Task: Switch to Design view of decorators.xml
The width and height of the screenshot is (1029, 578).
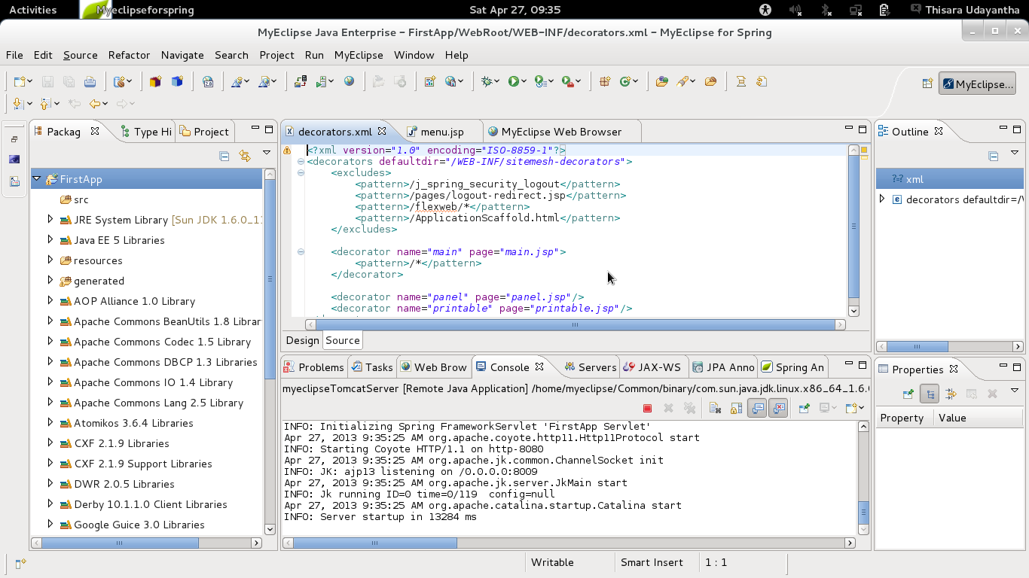Action: tap(301, 340)
